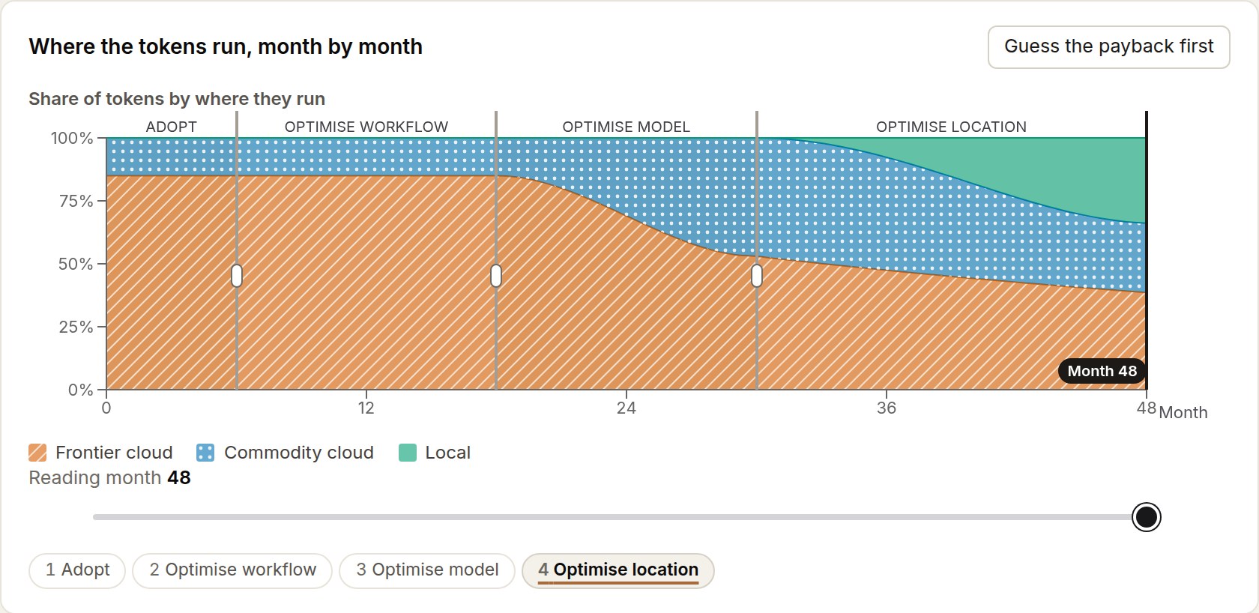Click the OPTIMISE MODEL phase header

tap(627, 127)
